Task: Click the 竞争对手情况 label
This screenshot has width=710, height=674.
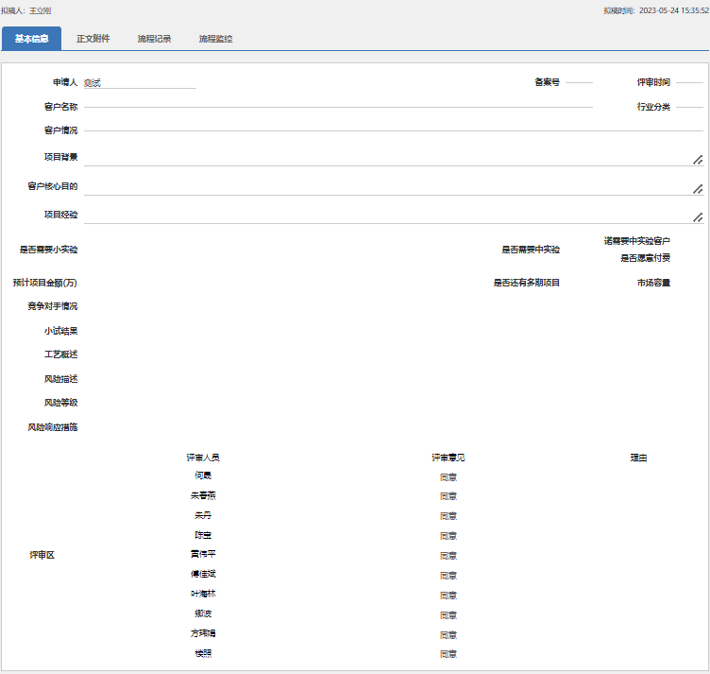Action: coord(53,306)
